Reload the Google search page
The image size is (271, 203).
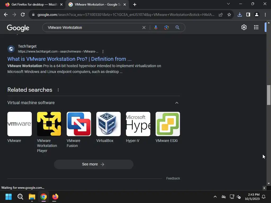(23, 15)
